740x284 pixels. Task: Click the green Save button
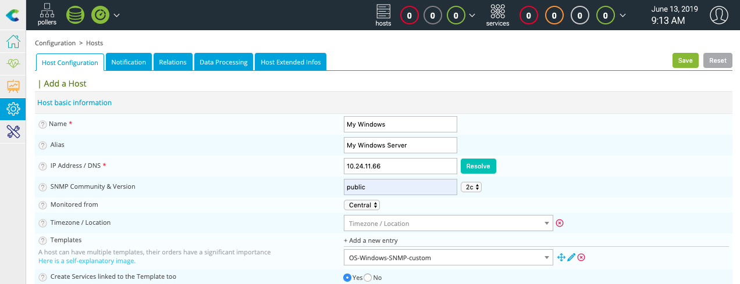pos(685,60)
